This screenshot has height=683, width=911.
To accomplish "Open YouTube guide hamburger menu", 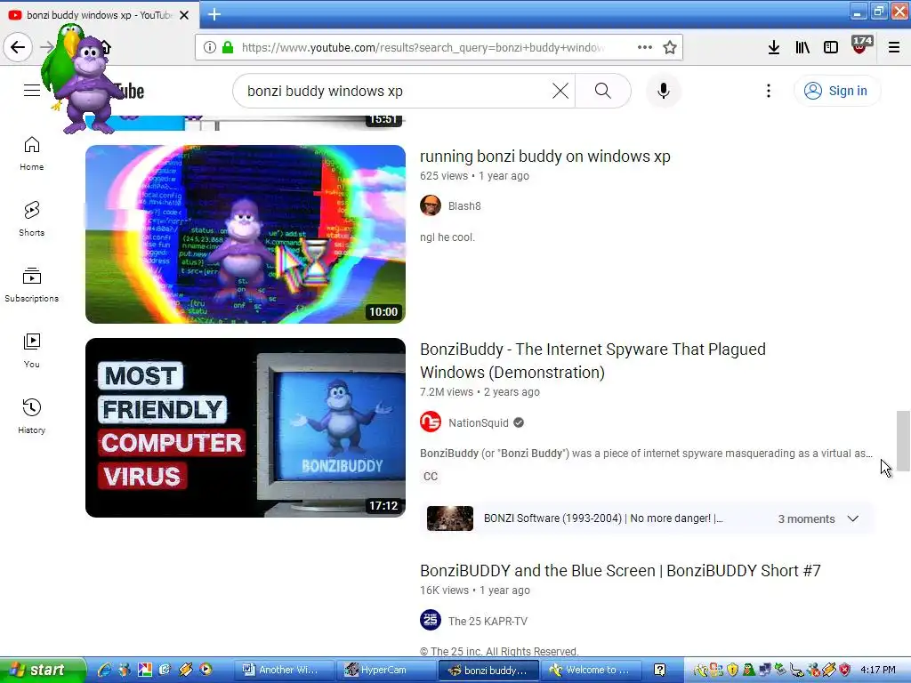I will pyautogui.click(x=32, y=91).
